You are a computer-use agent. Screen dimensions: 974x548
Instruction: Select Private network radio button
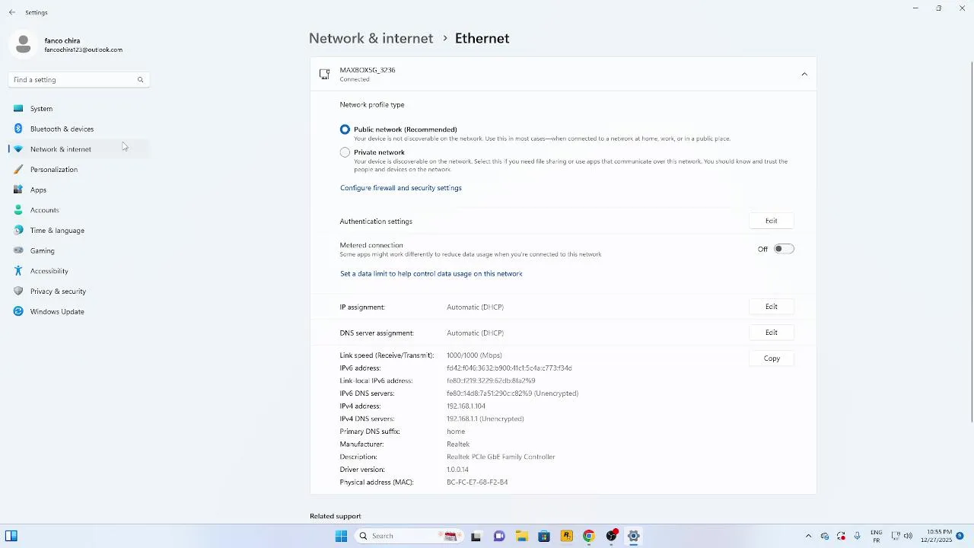point(345,152)
